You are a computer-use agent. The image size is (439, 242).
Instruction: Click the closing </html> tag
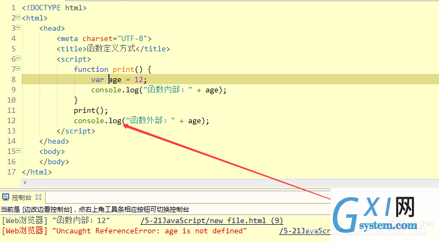coord(37,172)
